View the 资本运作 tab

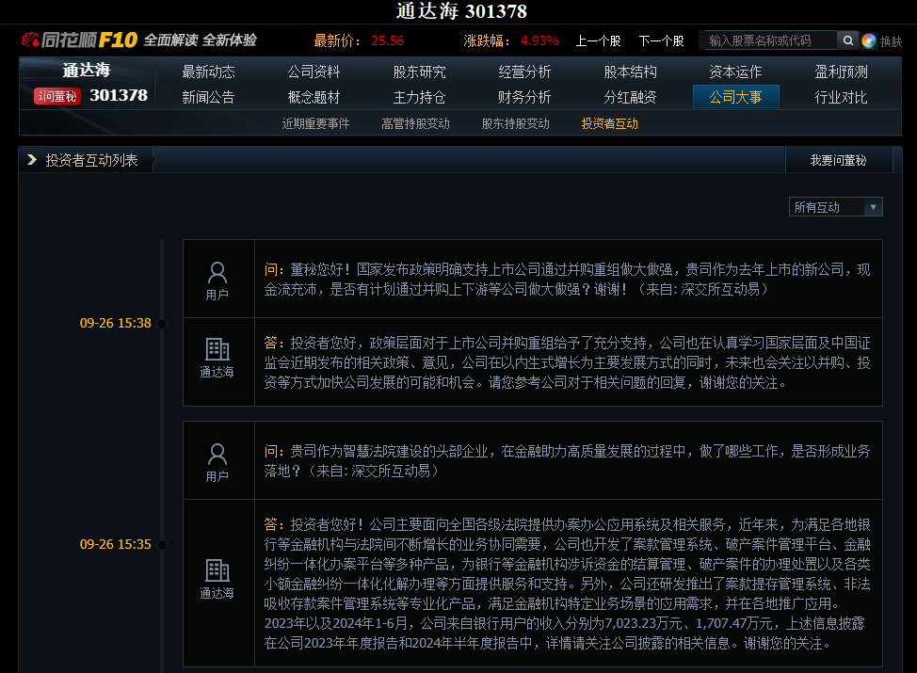(735, 72)
